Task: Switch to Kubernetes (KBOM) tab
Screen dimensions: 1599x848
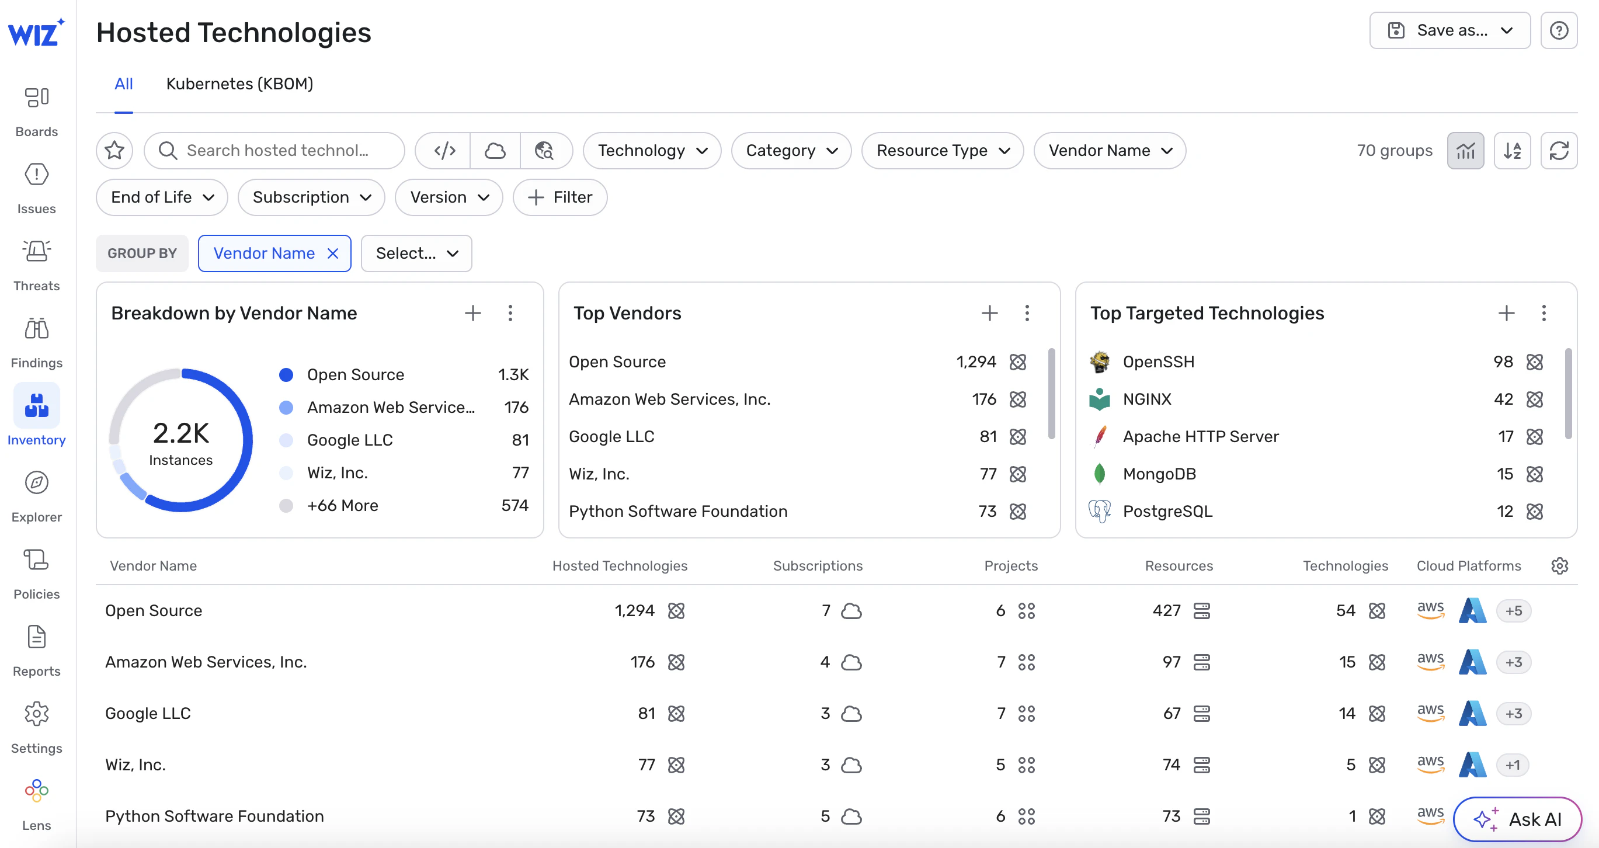Action: tap(239, 84)
